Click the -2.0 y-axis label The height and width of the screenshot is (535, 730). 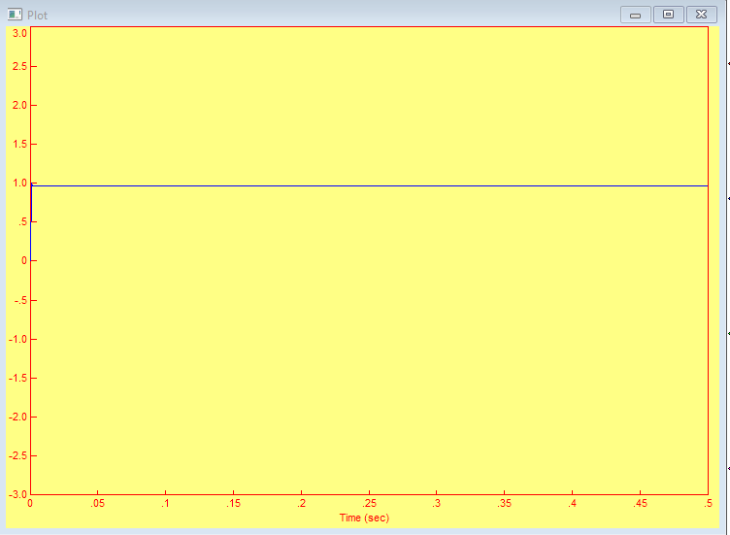pyautogui.click(x=18, y=417)
